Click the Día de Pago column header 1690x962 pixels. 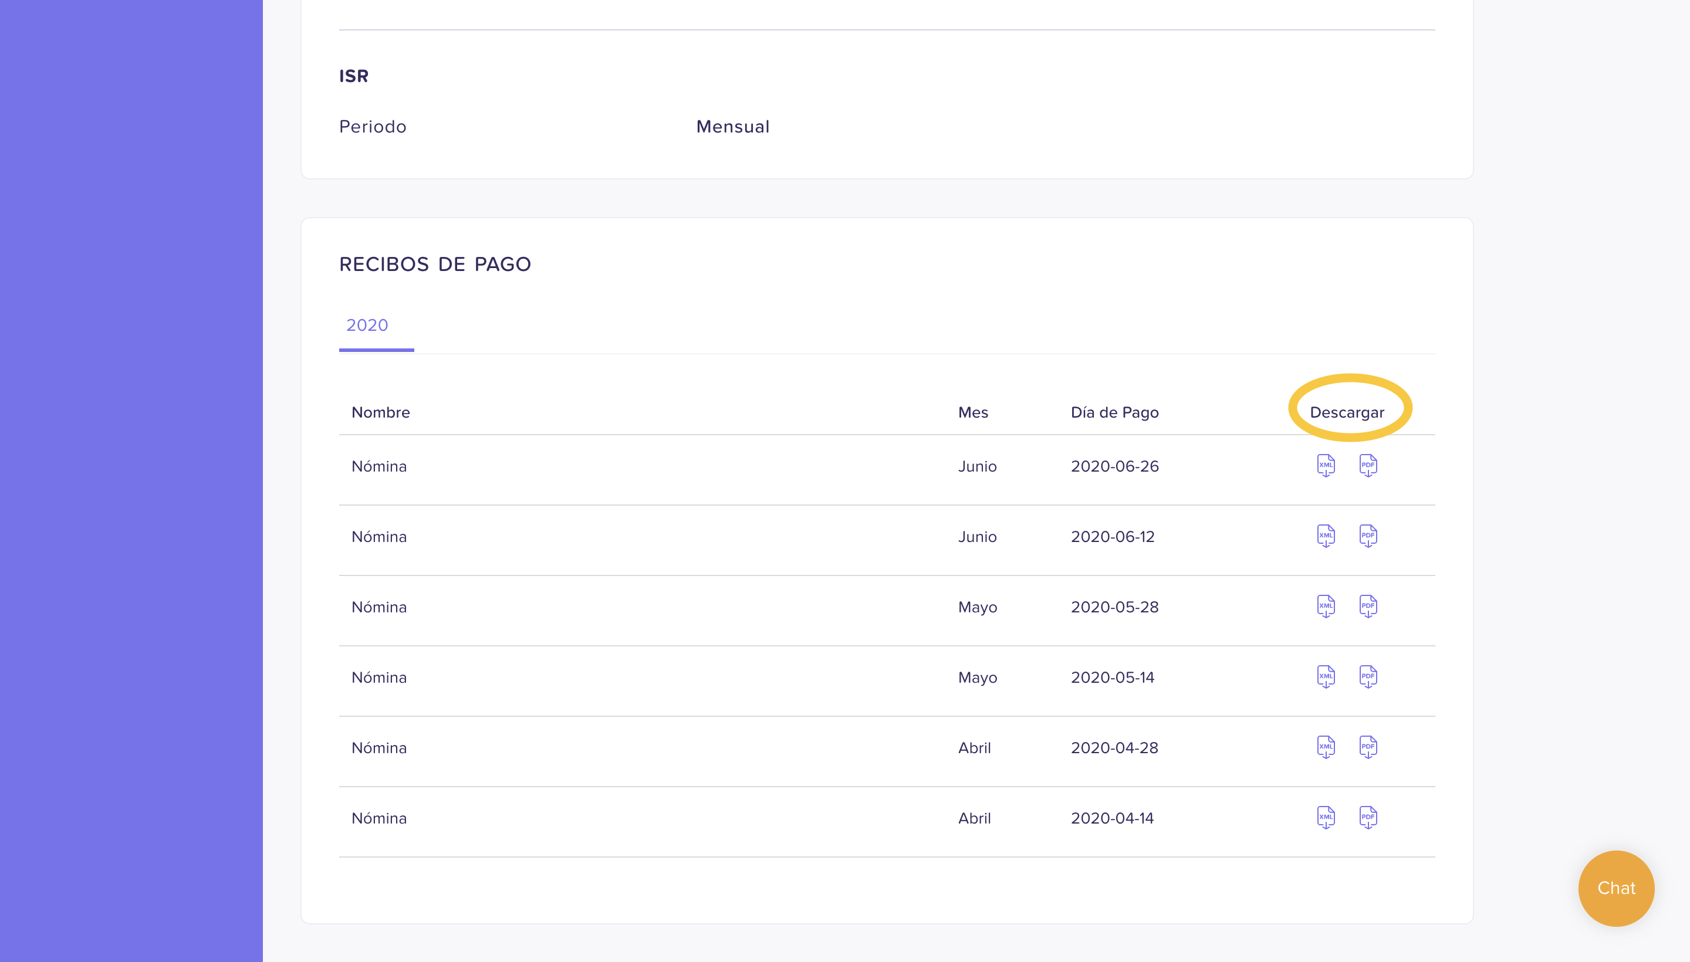pyautogui.click(x=1114, y=412)
